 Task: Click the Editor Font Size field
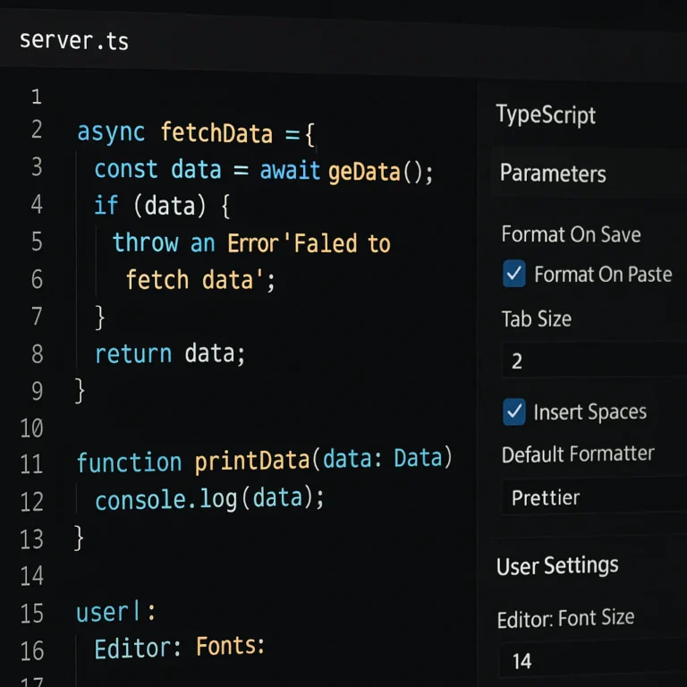(593, 661)
